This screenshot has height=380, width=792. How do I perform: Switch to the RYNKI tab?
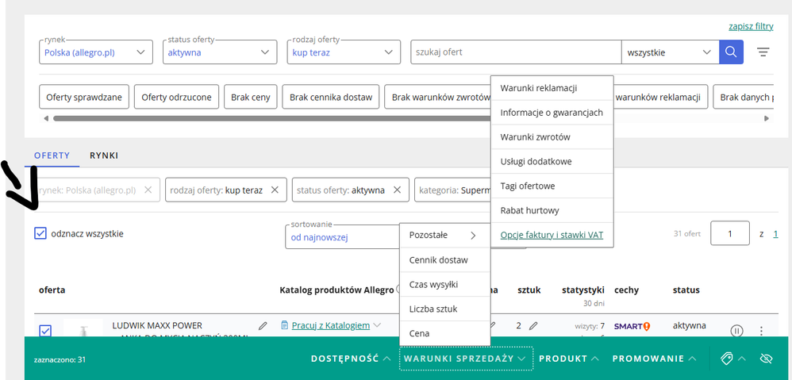click(x=104, y=155)
